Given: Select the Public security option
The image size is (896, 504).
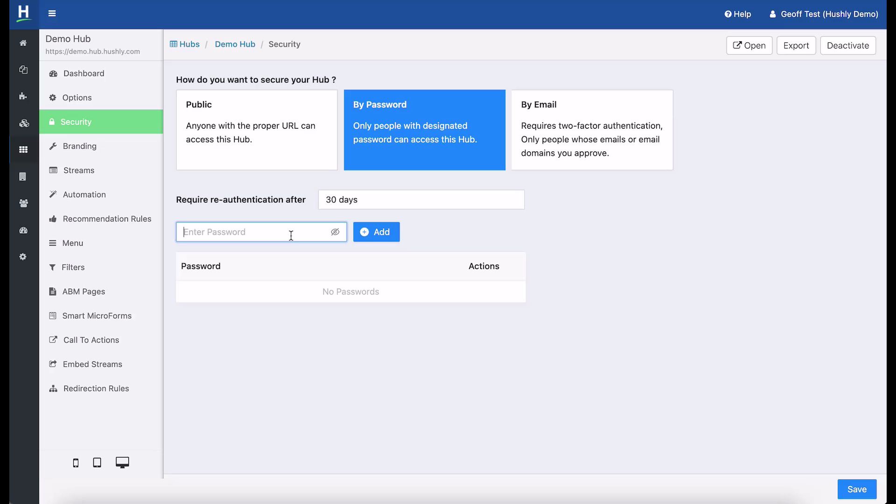Looking at the screenshot, I should [257, 130].
